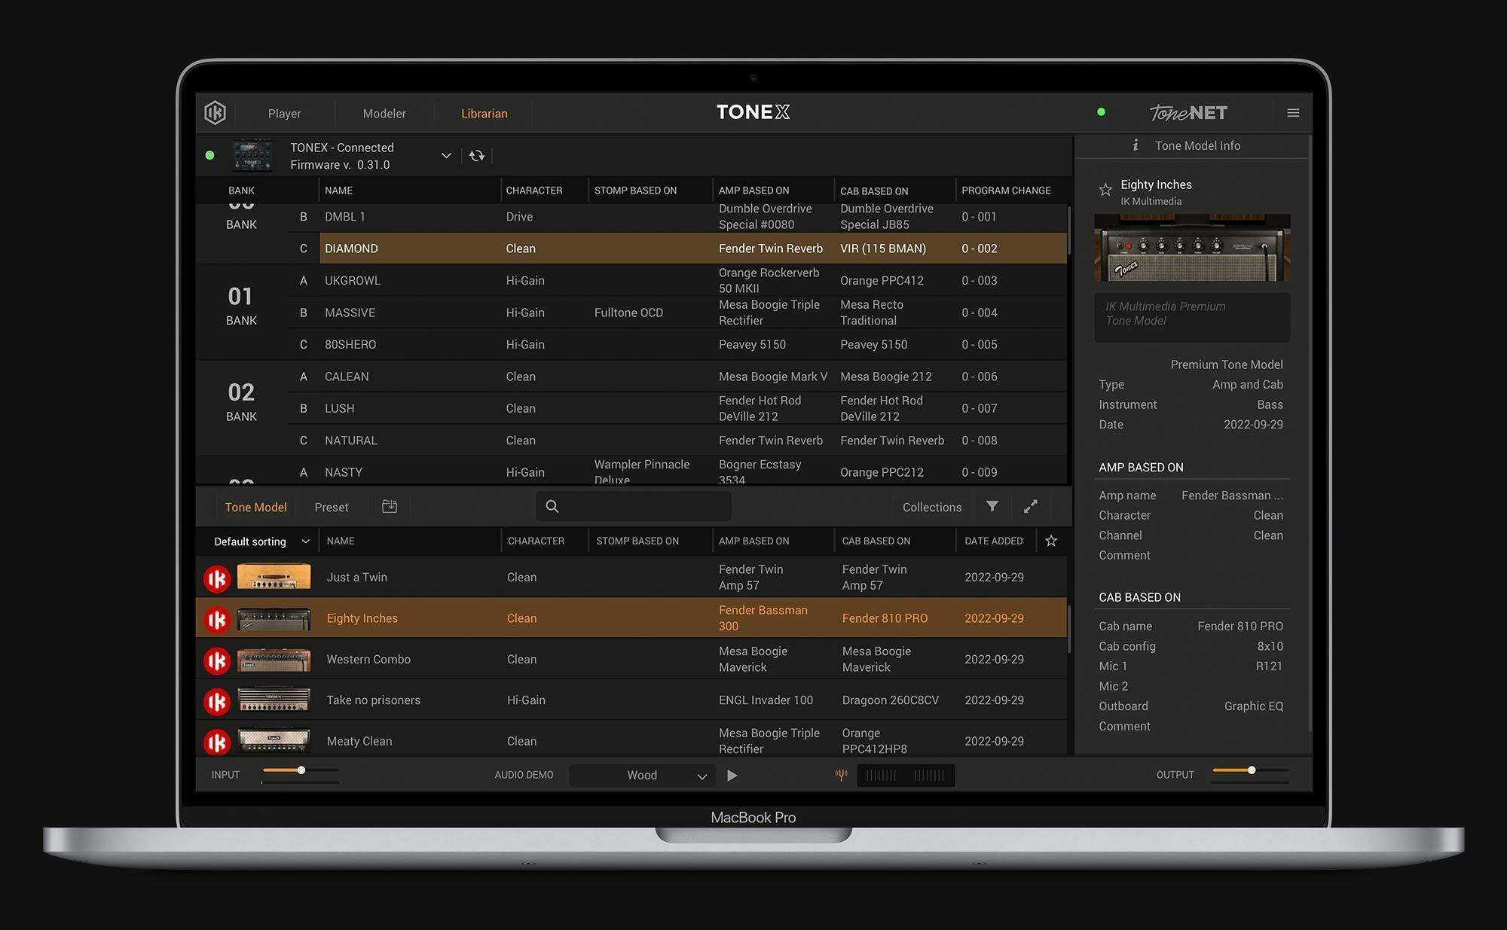The height and width of the screenshot is (930, 1507).
Task: Click the sync refresh icon next to TONEX device
Action: pos(476,156)
